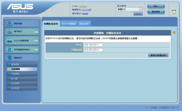Click the mascot avatar icon
182x111 pixels.
point(174,12)
